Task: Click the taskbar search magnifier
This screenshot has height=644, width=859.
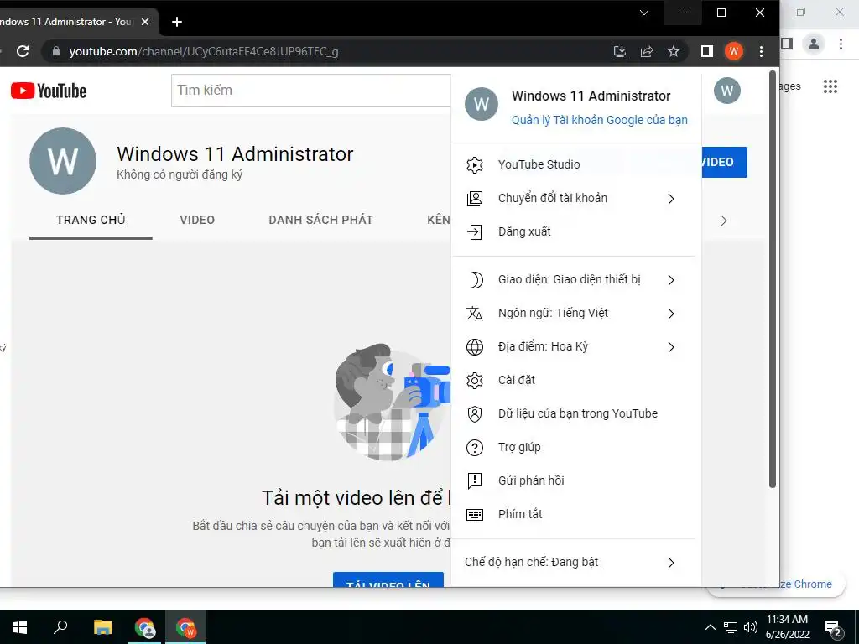Action: (60, 626)
